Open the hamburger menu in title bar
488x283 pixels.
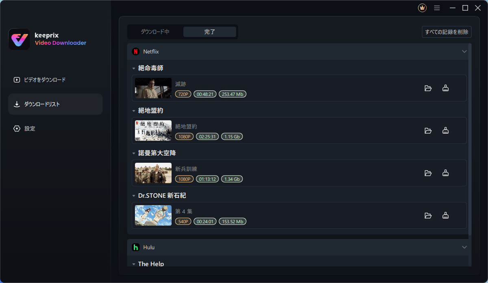pos(437,8)
